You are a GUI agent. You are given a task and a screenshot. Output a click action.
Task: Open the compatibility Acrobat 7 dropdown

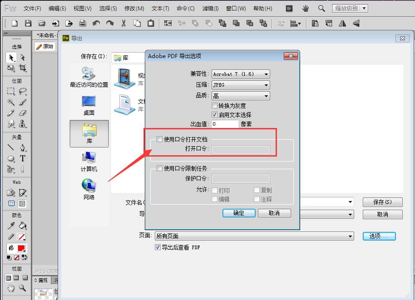(241, 74)
